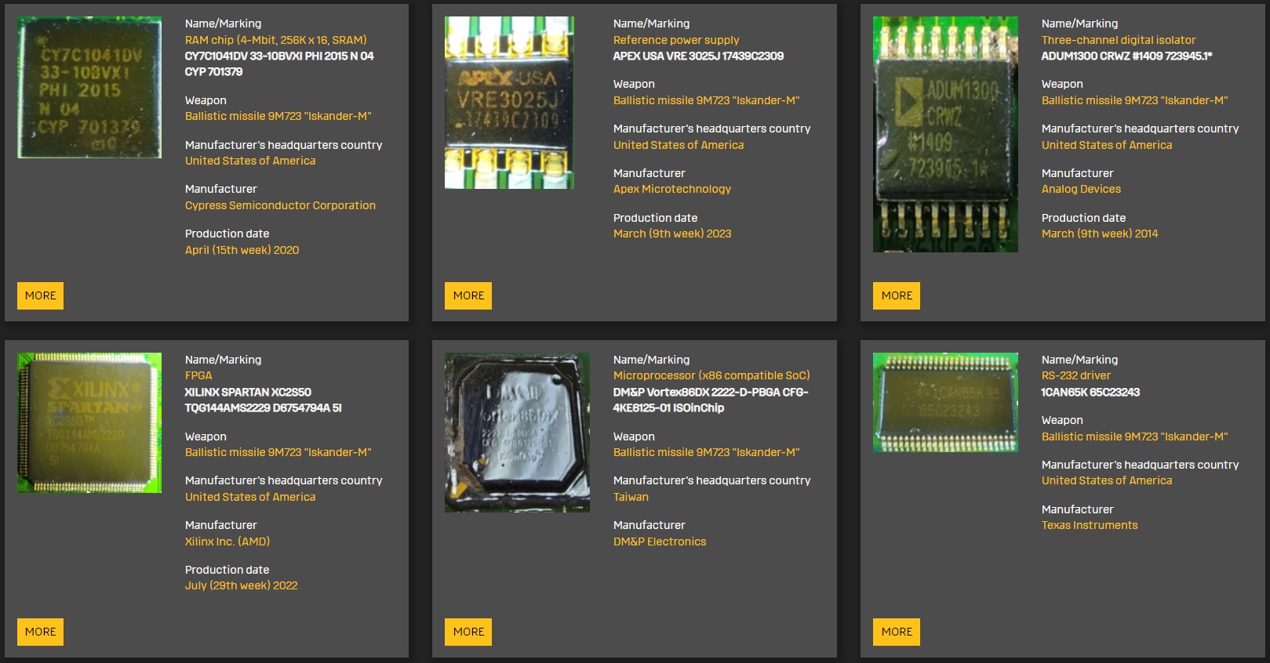Open the Cypress CY7C1041DV chip photo
The image size is (1270, 663).
click(89, 87)
